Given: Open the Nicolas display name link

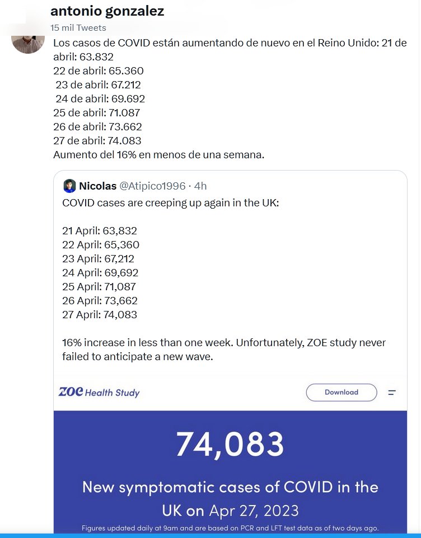Looking at the screenshot, I should 97,186.
